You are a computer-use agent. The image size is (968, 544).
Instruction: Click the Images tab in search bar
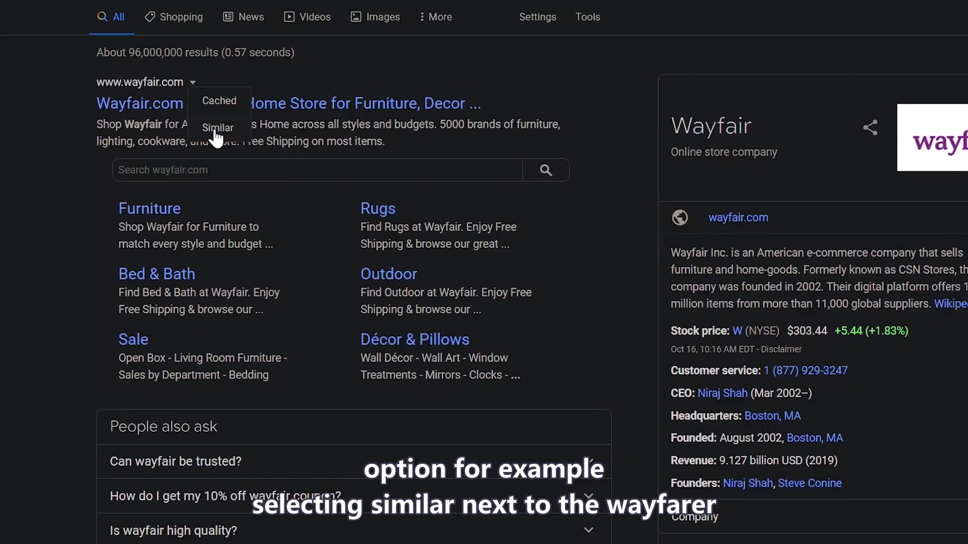(383, 17)
